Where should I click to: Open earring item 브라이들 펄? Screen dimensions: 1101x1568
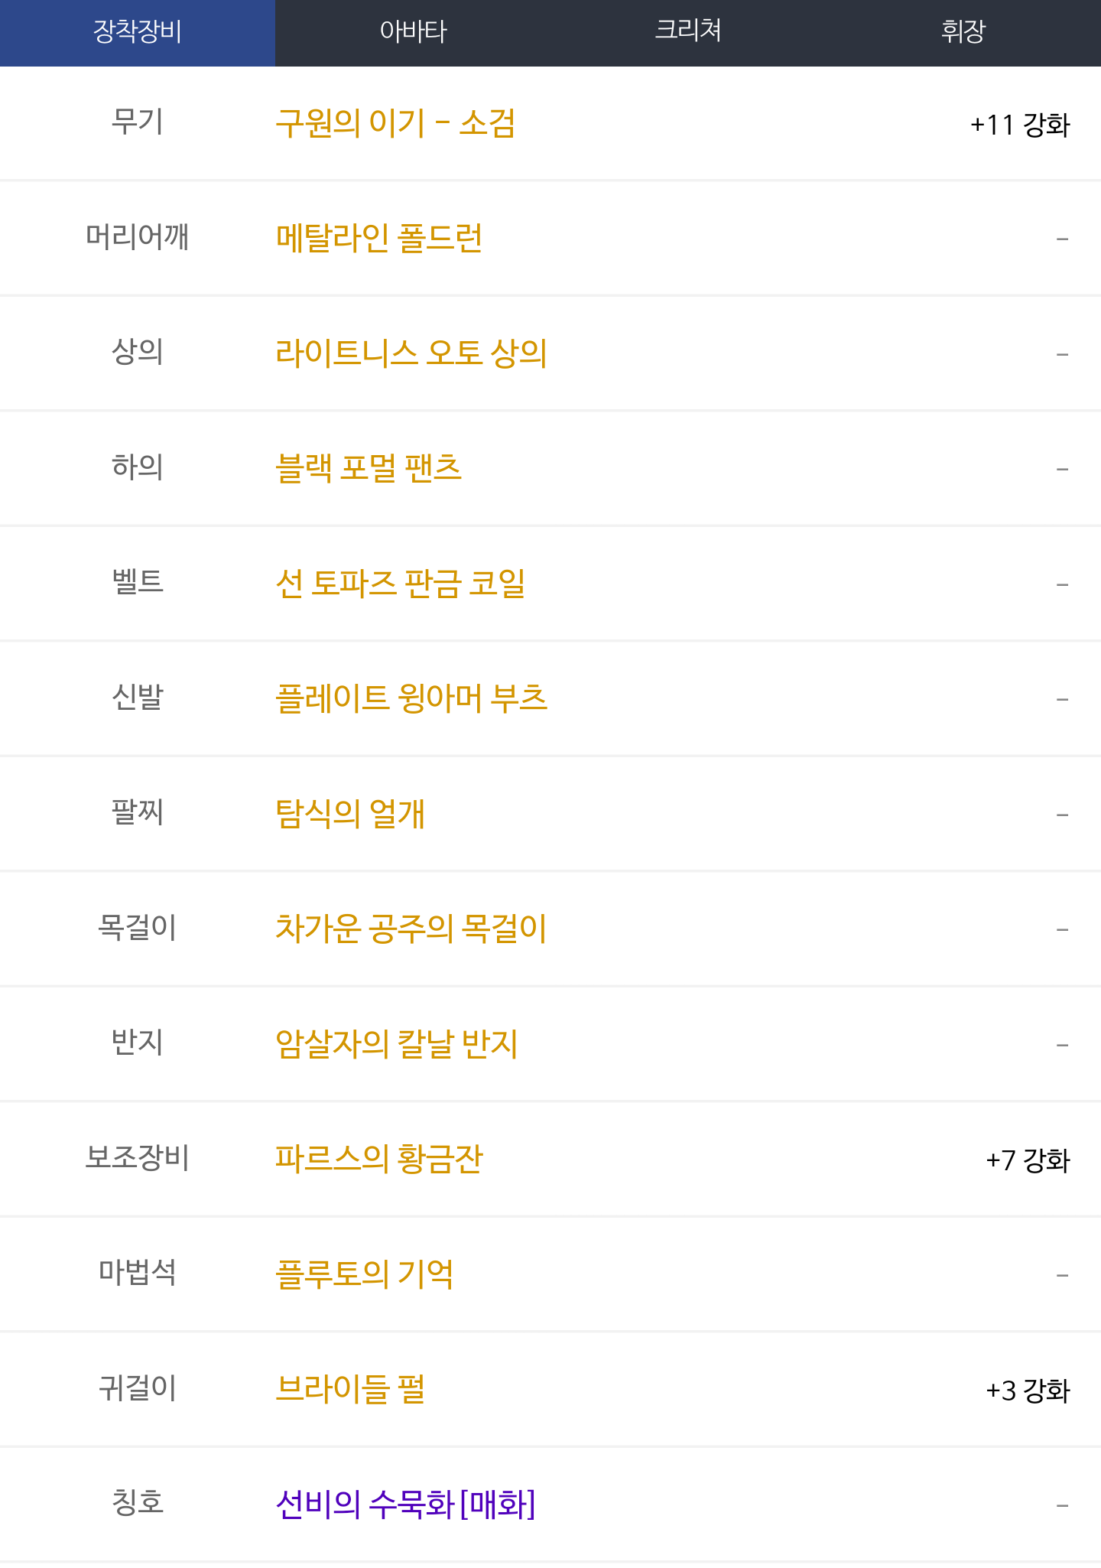click(x=350, y=1389)
